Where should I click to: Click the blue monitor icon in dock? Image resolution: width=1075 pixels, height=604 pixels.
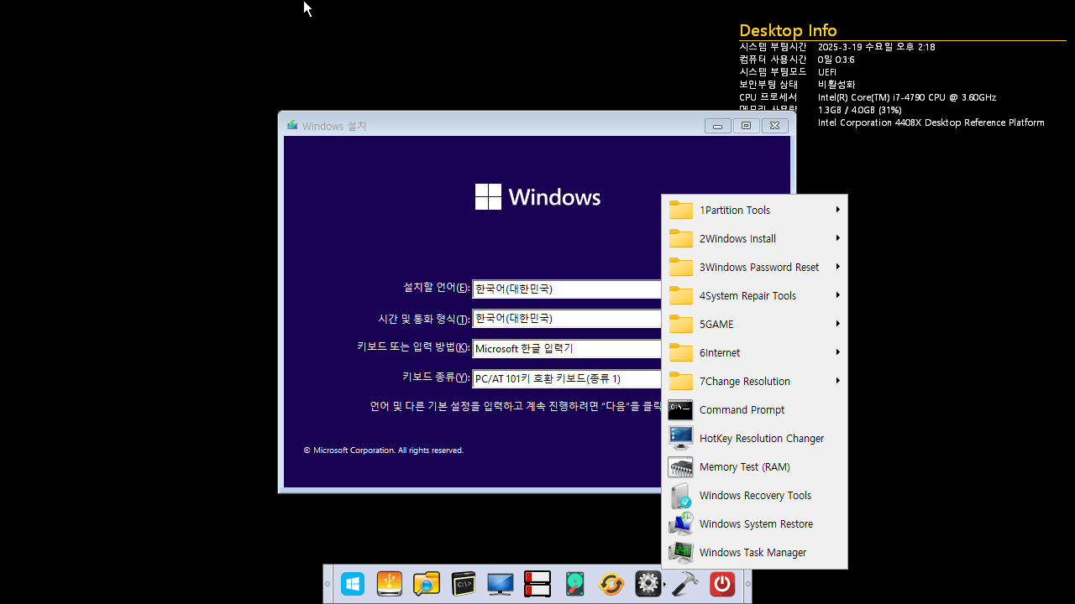click(501, 583)
